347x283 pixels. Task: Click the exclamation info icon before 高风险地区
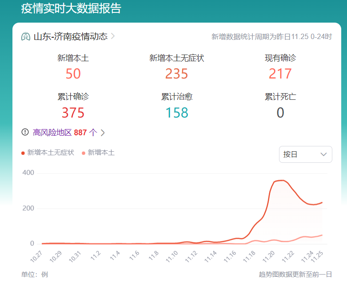pyautogui.click(x=25, y=132)
